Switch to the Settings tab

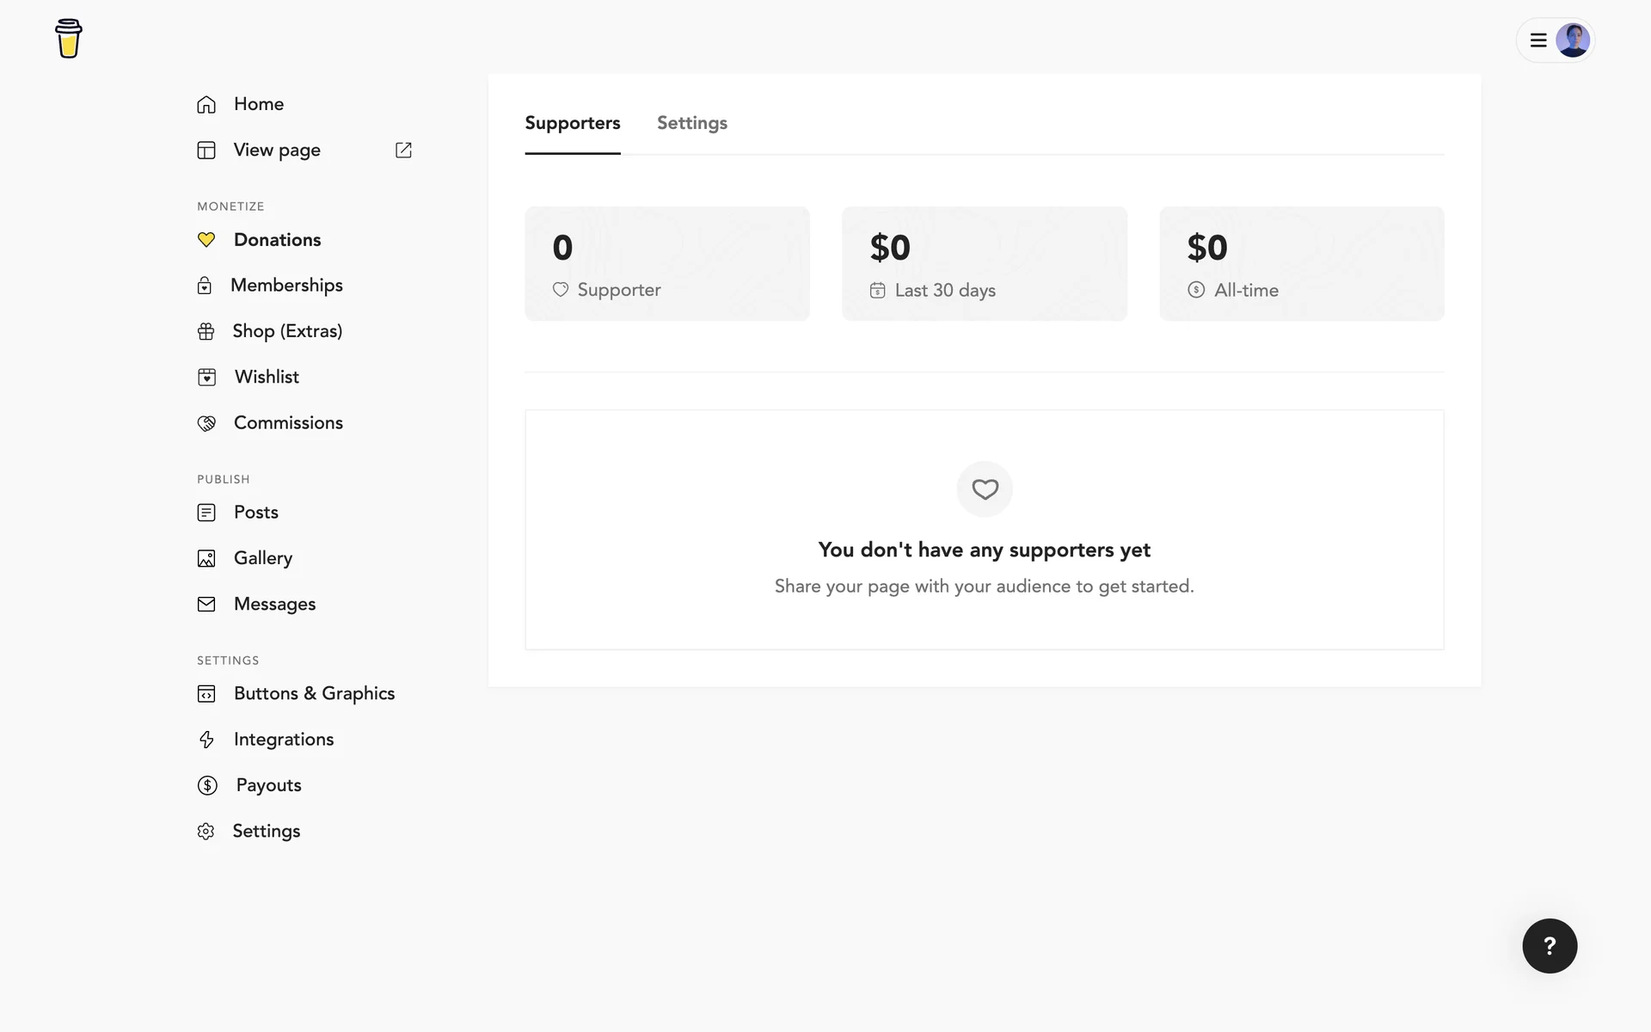coord(691,123)
